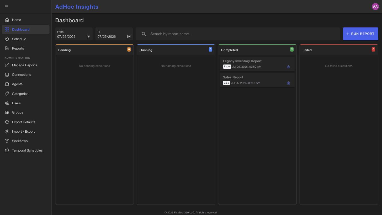Open the AA user avatar menu

[375, 7]
